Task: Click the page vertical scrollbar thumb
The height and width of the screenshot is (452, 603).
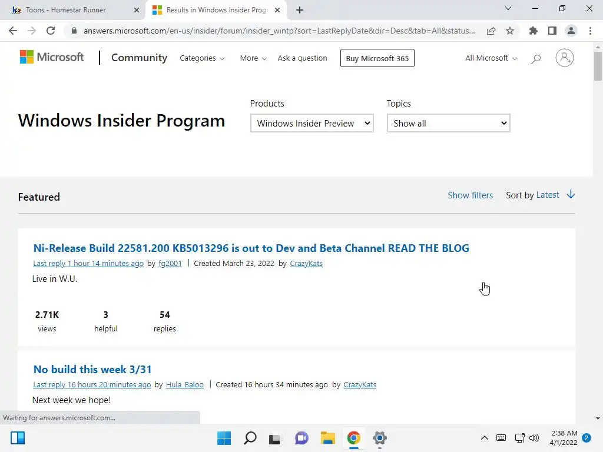Action: click(598, 66)
